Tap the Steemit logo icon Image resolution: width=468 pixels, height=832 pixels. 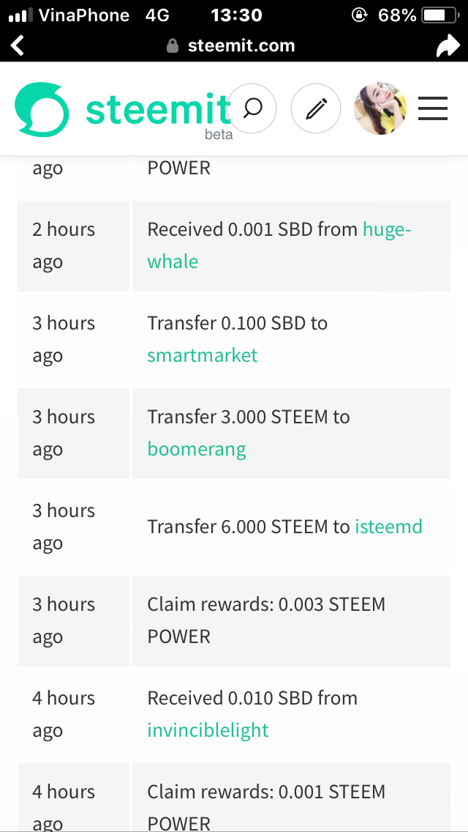[x=42, y=109]
